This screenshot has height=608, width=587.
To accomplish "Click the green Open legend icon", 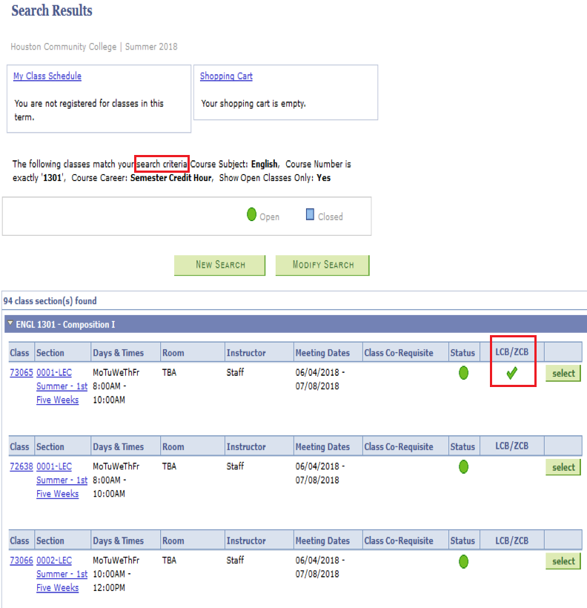I will click(x=252, y=214).
